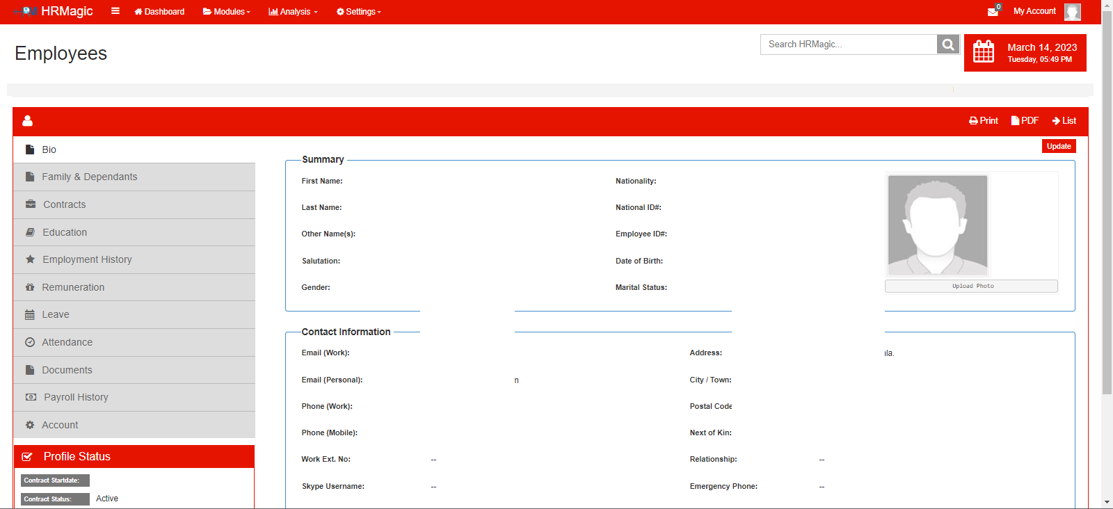Click the user icon in panel header
1113x509 pixels.
pos(28,121)
